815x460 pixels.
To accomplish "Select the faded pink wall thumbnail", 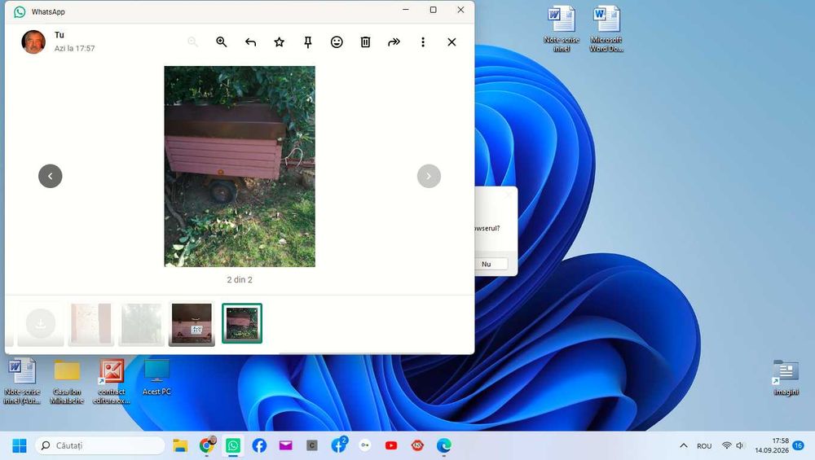I will 91,324.
